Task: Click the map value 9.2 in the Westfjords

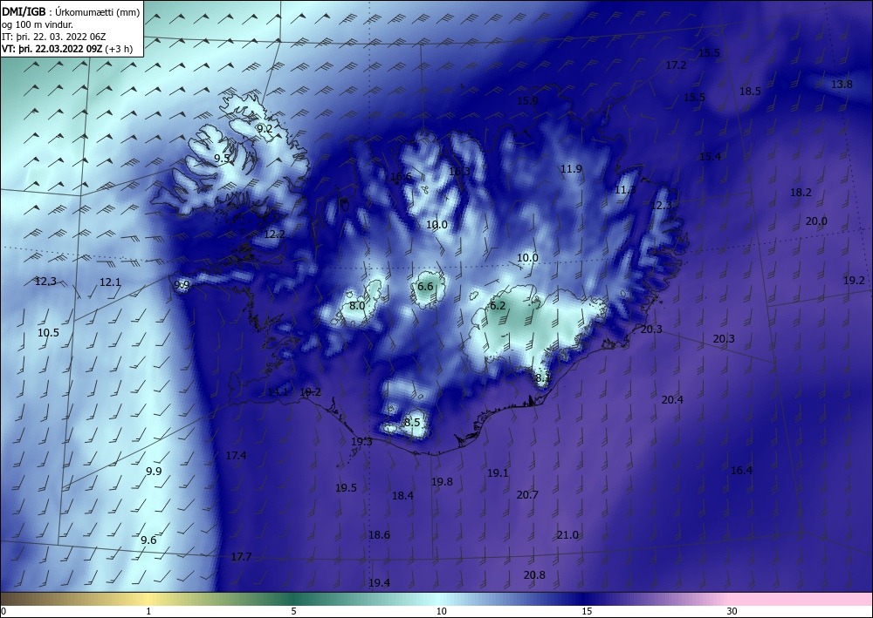Action: click(x=265, y=128)
